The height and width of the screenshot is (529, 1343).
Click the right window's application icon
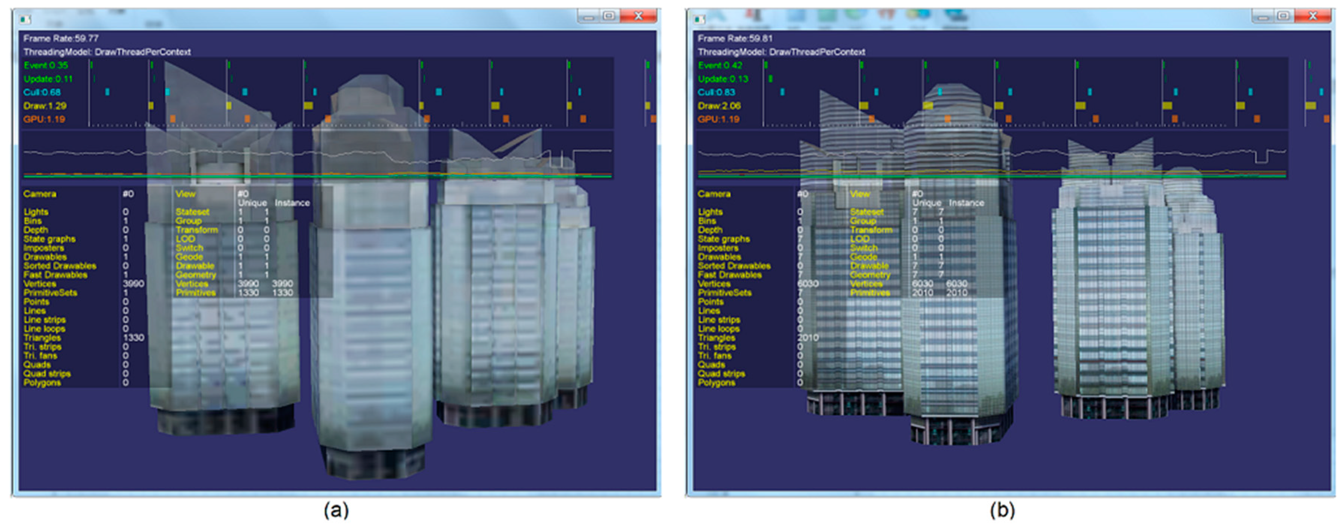click(x=699, y=19)
